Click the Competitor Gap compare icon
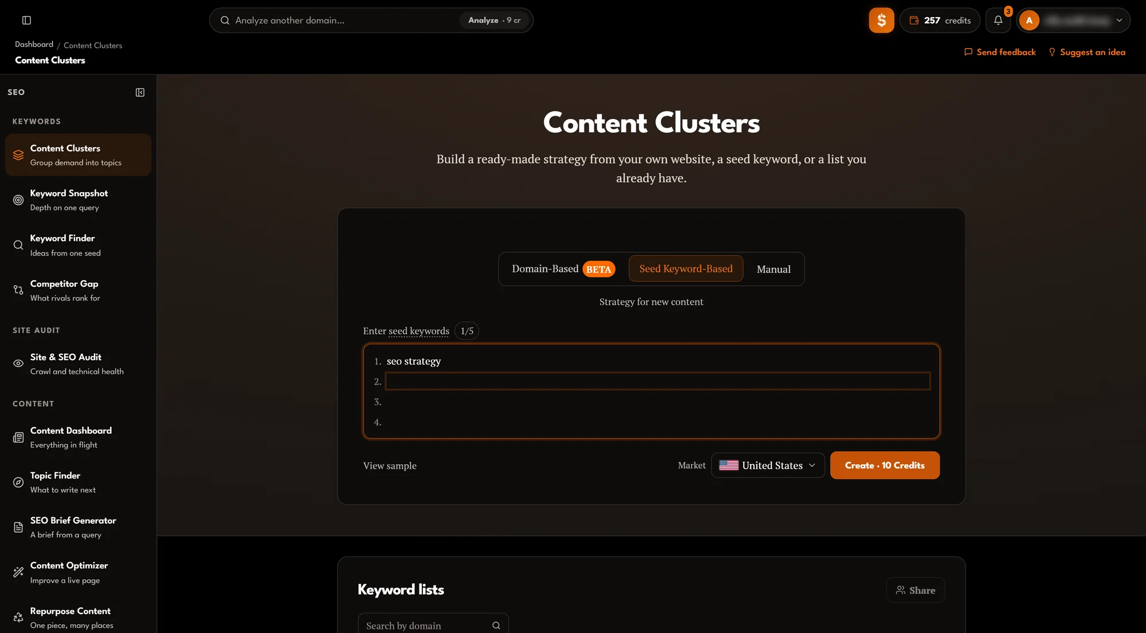The height and width of the screenshot is (633, 1146). point(18,290)
